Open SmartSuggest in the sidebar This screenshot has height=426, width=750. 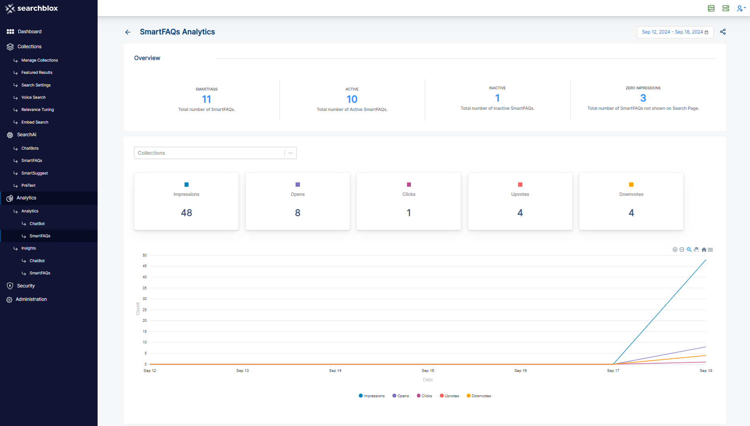coord(34,173)
